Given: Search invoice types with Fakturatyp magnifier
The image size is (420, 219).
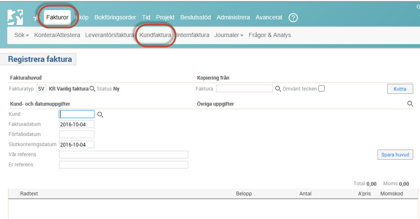Looking at the screenshot, I should point(92,89).
